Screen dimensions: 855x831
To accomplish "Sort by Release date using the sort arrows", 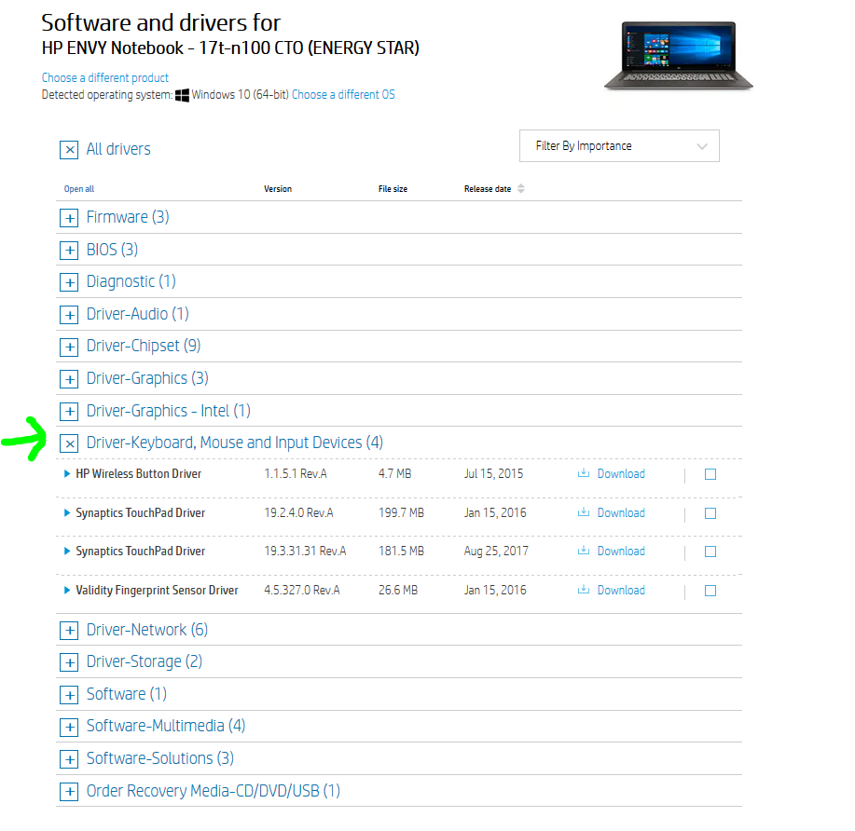I will tap(521, 188).
